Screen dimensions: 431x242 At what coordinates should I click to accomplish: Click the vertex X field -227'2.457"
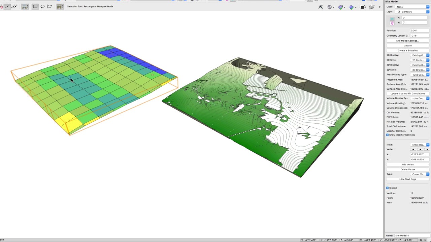(x=420, y=155)
